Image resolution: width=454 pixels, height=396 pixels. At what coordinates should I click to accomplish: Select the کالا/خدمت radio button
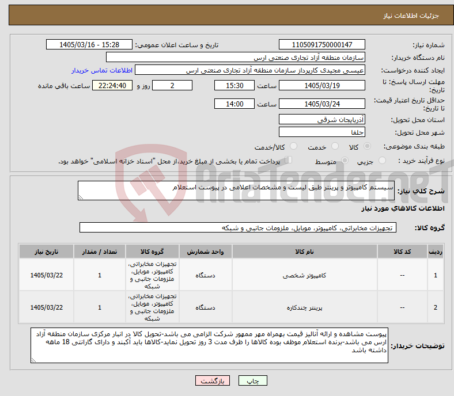click(294, 146)
